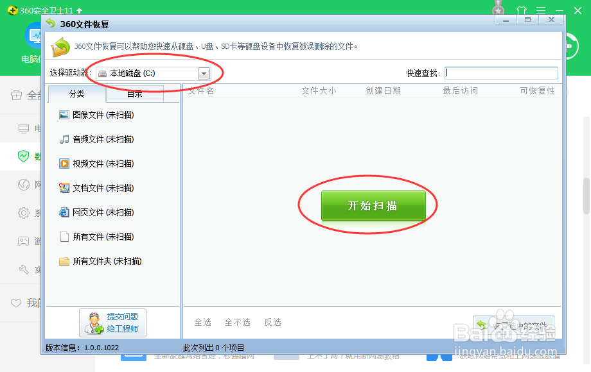Screen dimensions: 591x372
Task: Switch to the 目录 tab
Action: coord(134,94)
